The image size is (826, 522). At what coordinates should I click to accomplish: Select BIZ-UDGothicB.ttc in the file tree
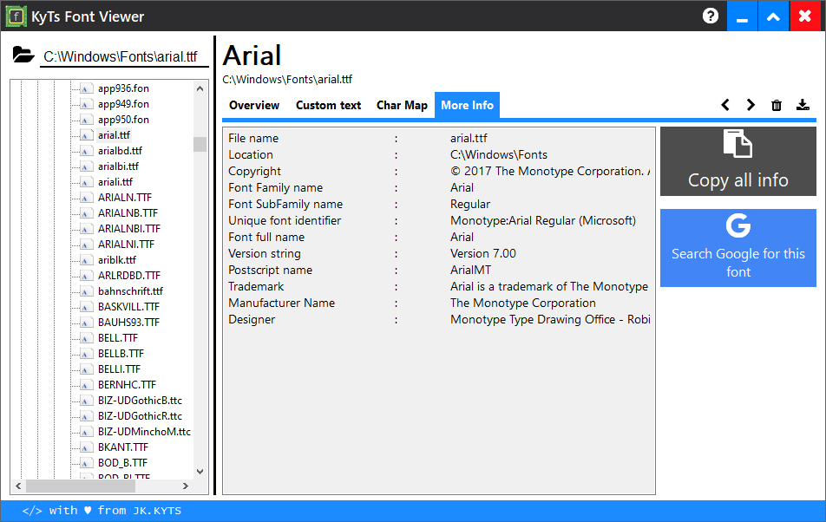(140, 401)
